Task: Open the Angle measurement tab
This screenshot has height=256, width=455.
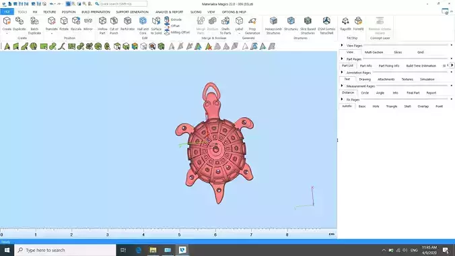Action: click(x=380, y=93)
